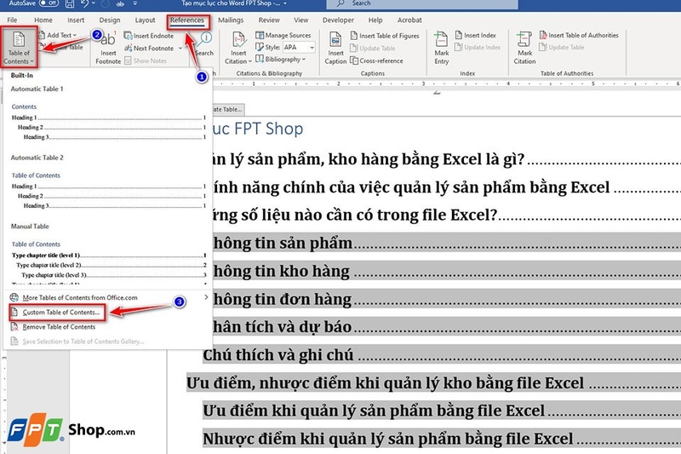Click Show Notes
The width and height of the screenshot is (681, 454).
(146, 60)
